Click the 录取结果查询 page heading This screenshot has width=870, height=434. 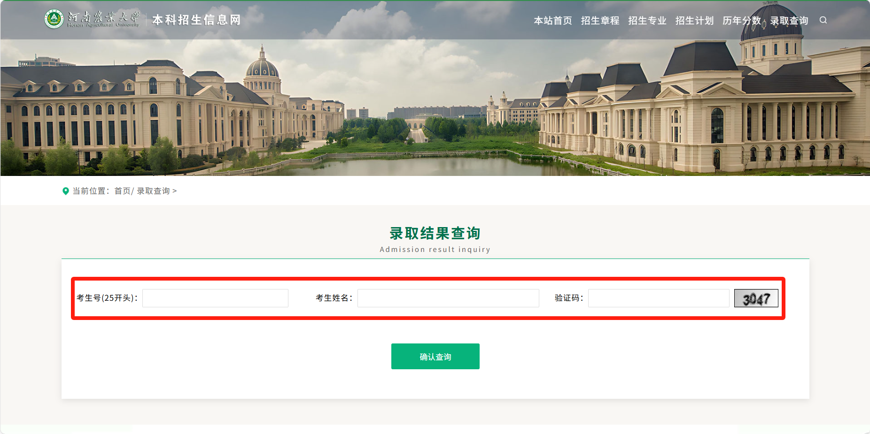[x=435, y=233]
